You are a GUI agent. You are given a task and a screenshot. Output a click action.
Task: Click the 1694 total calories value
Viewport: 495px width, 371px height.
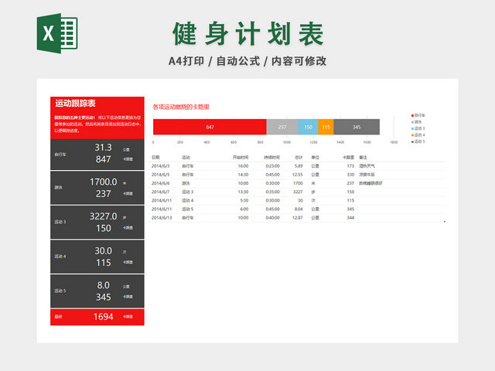[103, 317]
